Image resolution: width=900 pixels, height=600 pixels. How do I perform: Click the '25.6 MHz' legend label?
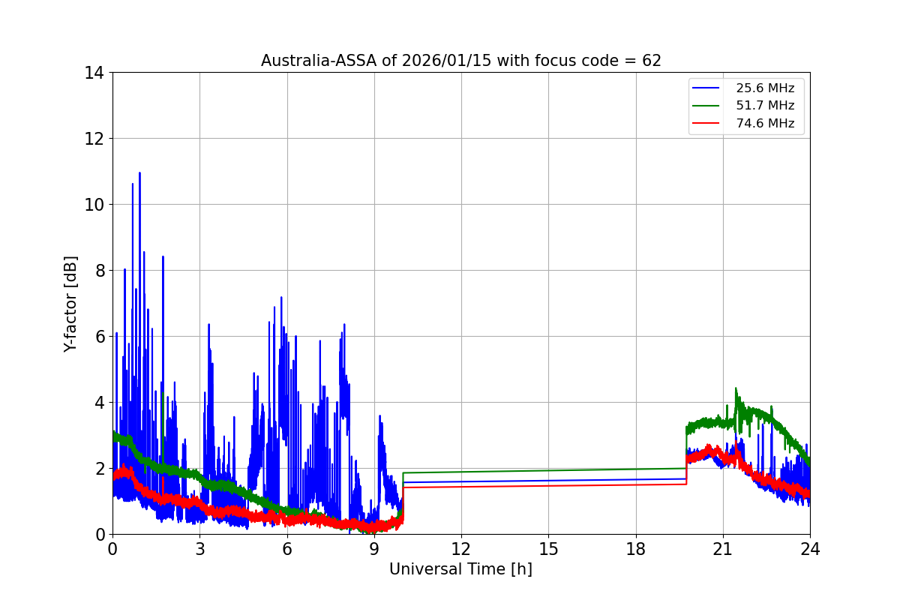[765, 88]
